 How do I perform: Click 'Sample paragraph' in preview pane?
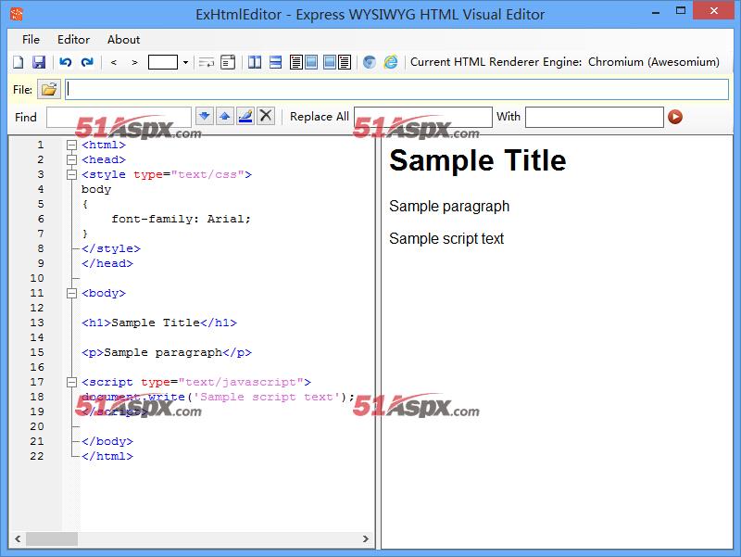449,207
